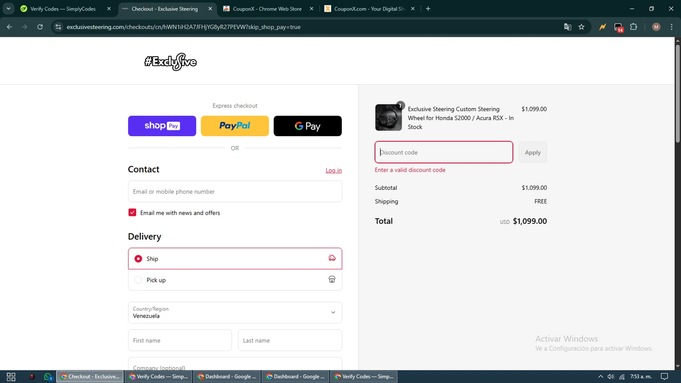The width and height of the screenshot is (681, 383).
Task: Click the Enter a valid discount code message
Action: point(410,170)
